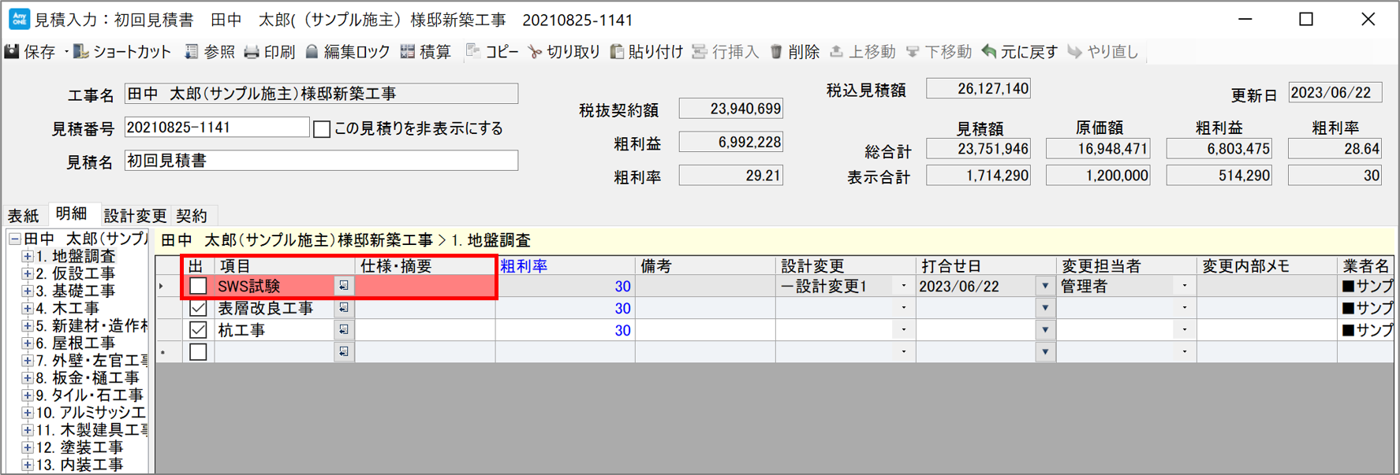Click the 見積名 input field
This screenshot has width=1400, height=475.
coord(321,161)
